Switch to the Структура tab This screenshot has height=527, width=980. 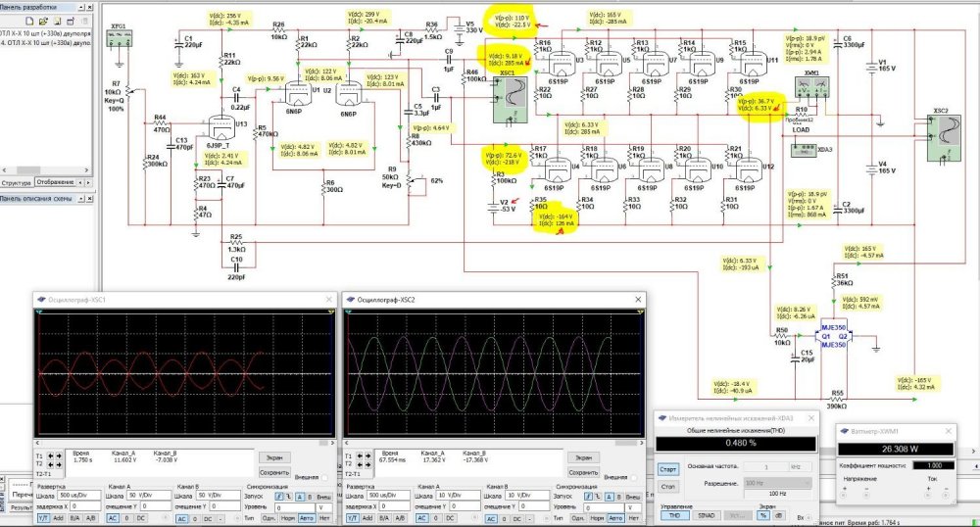point(17,182)
